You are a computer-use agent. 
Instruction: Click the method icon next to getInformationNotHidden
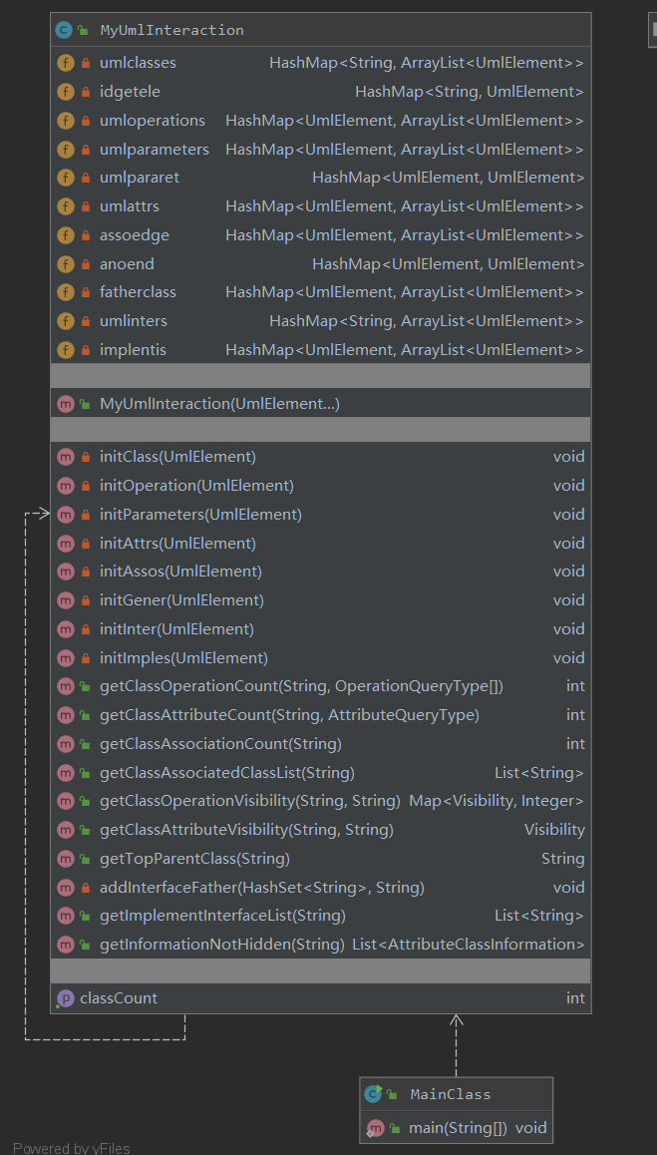click(x=66, y=945)
